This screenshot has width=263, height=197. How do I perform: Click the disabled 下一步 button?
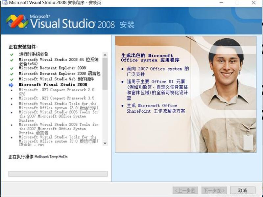pyautogui.click(x=214, y=190)
